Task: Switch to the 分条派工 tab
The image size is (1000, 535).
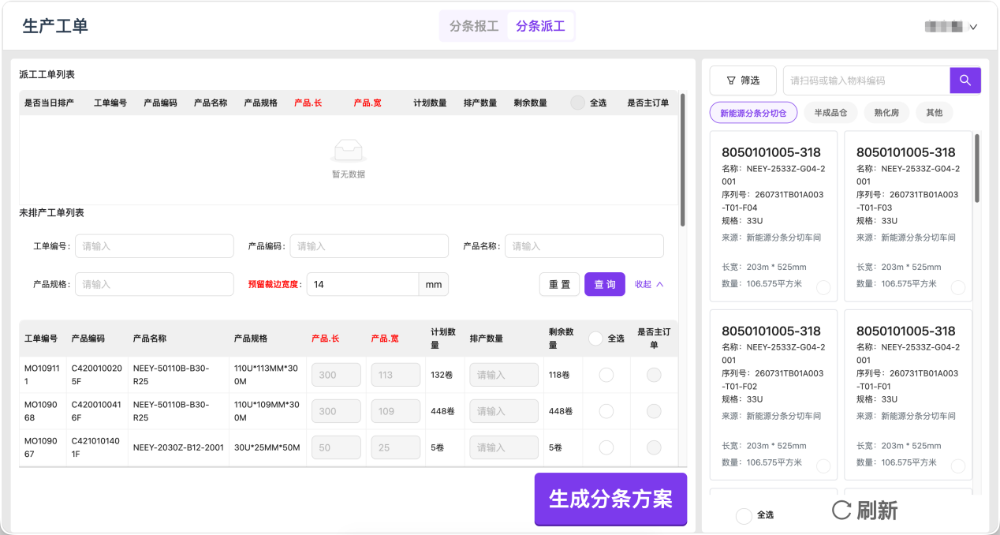Action: (x=540, y=26)
